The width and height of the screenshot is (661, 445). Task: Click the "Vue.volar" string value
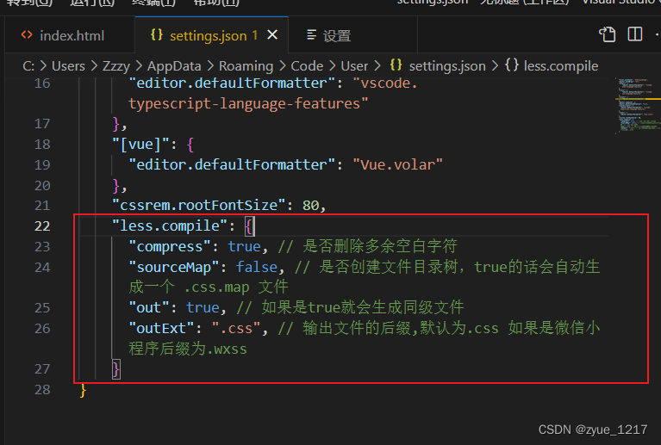point(397,164)
